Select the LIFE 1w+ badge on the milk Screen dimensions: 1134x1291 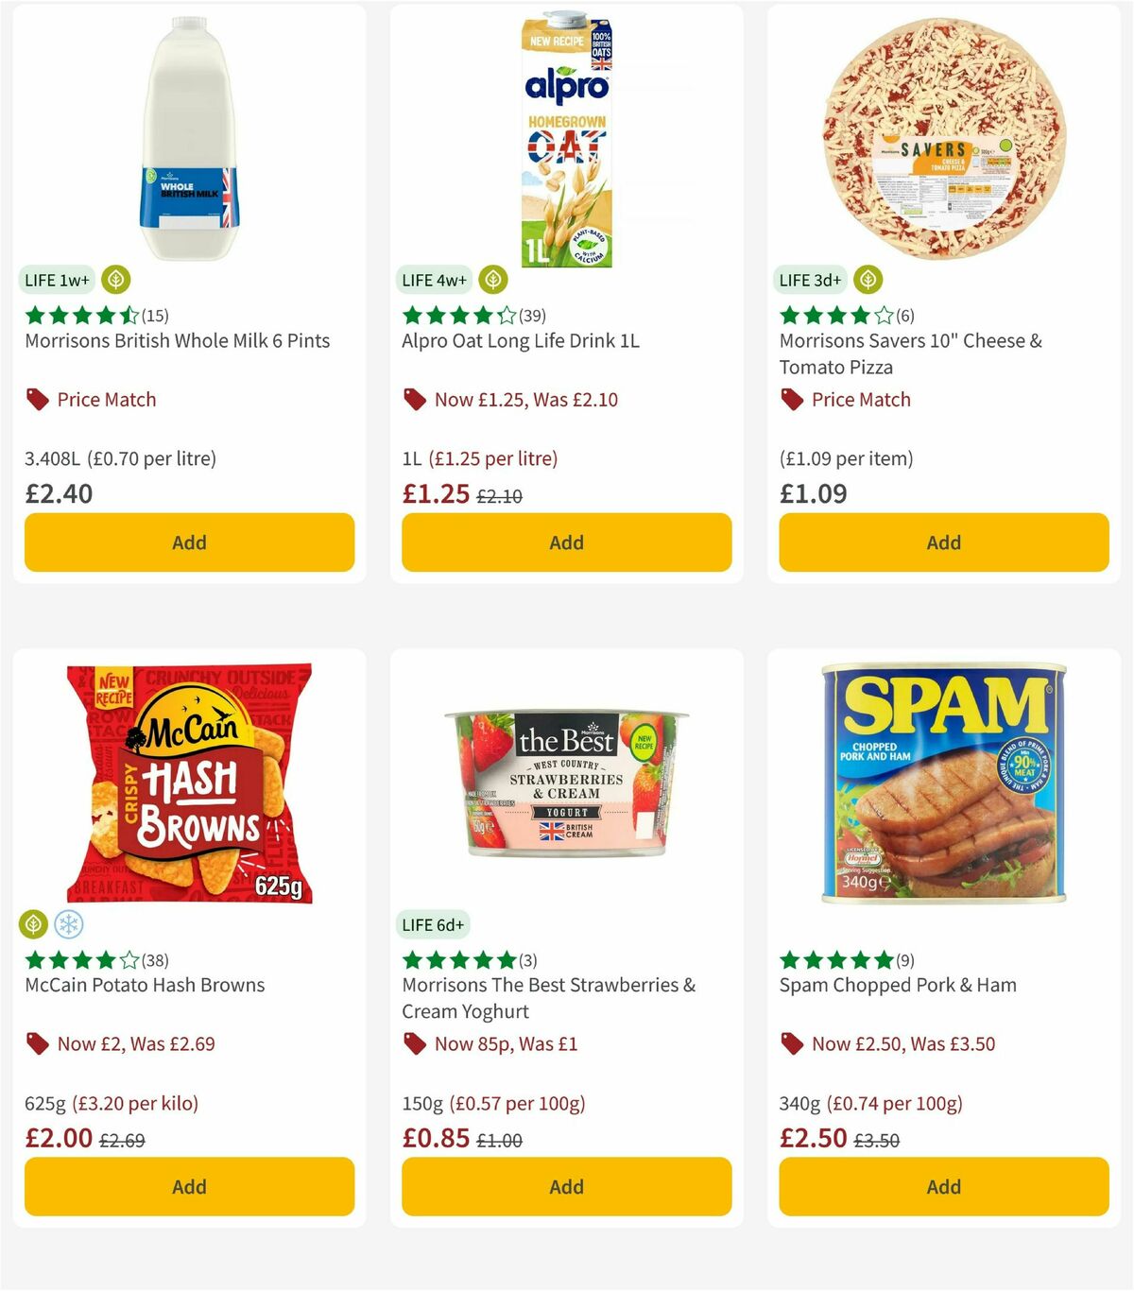click(57, 280)
